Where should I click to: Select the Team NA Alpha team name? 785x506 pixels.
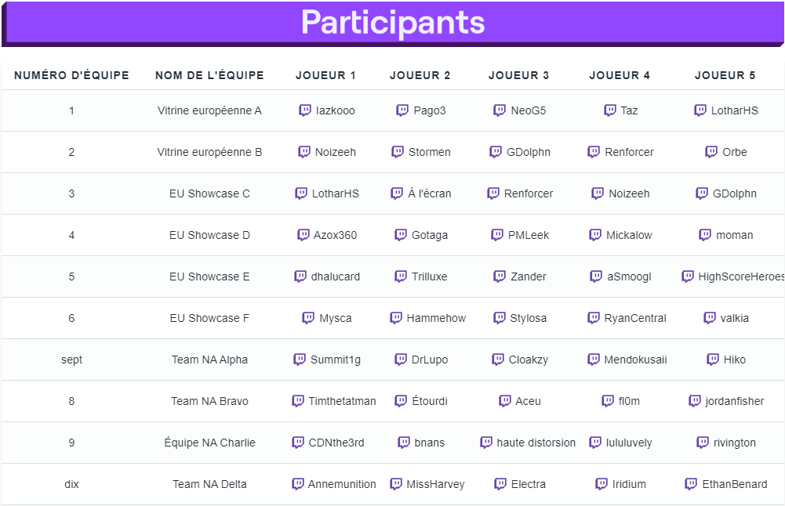(209, 360)
